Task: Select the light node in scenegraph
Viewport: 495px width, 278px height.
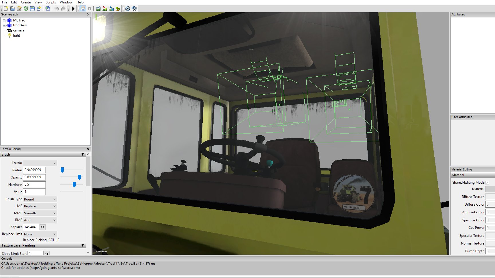Action: 17,35
